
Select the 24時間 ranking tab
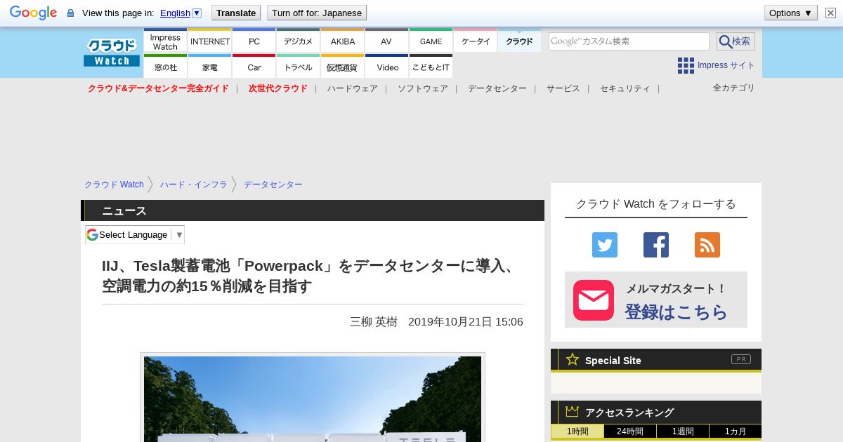pos(630,431)
